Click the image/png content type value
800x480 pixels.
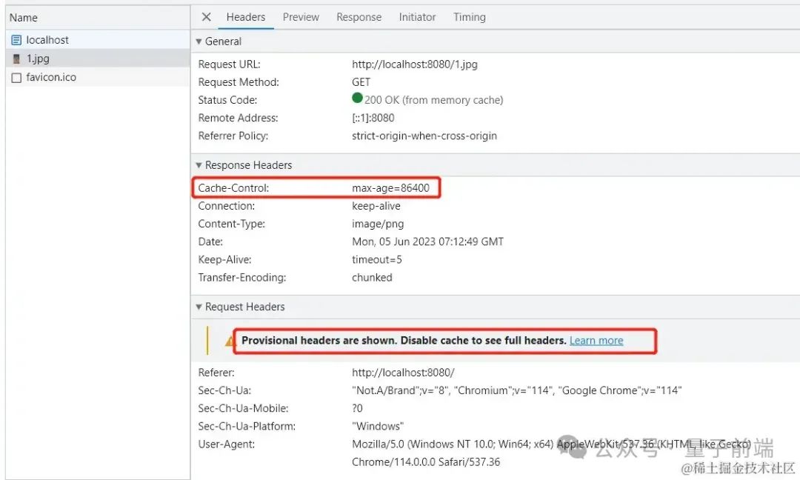point(378,224)
